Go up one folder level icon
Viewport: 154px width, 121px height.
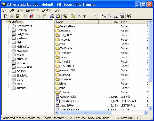pyautogui.click(x=73, y=16)
